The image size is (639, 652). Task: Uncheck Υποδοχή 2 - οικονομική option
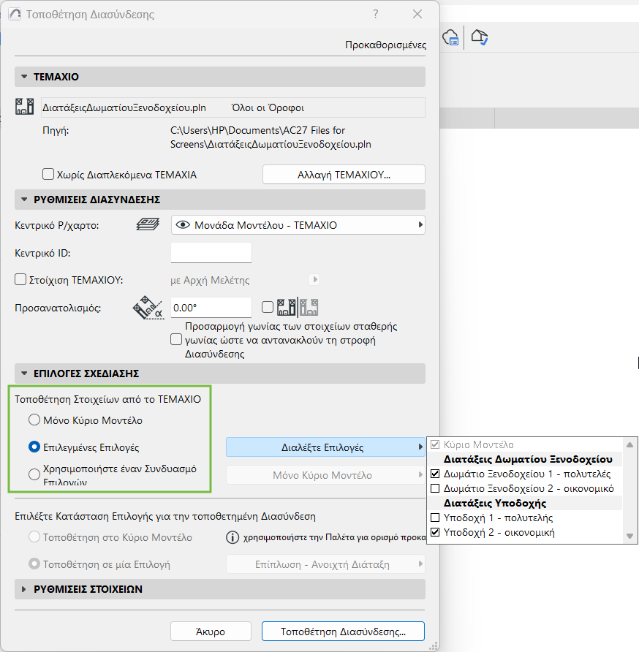tap(435, 532)
